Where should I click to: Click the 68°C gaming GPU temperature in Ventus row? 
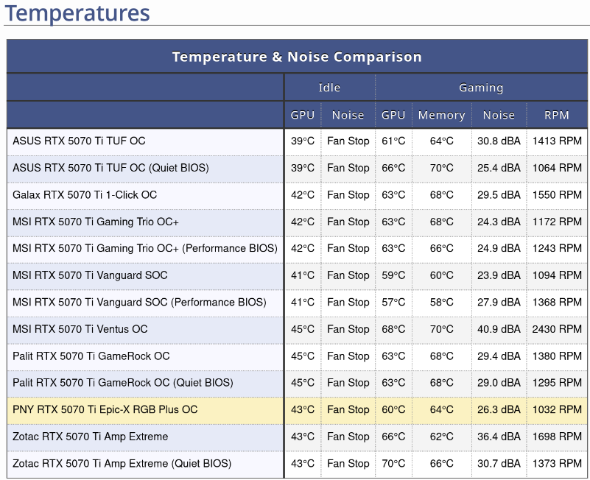click(393, 329)
